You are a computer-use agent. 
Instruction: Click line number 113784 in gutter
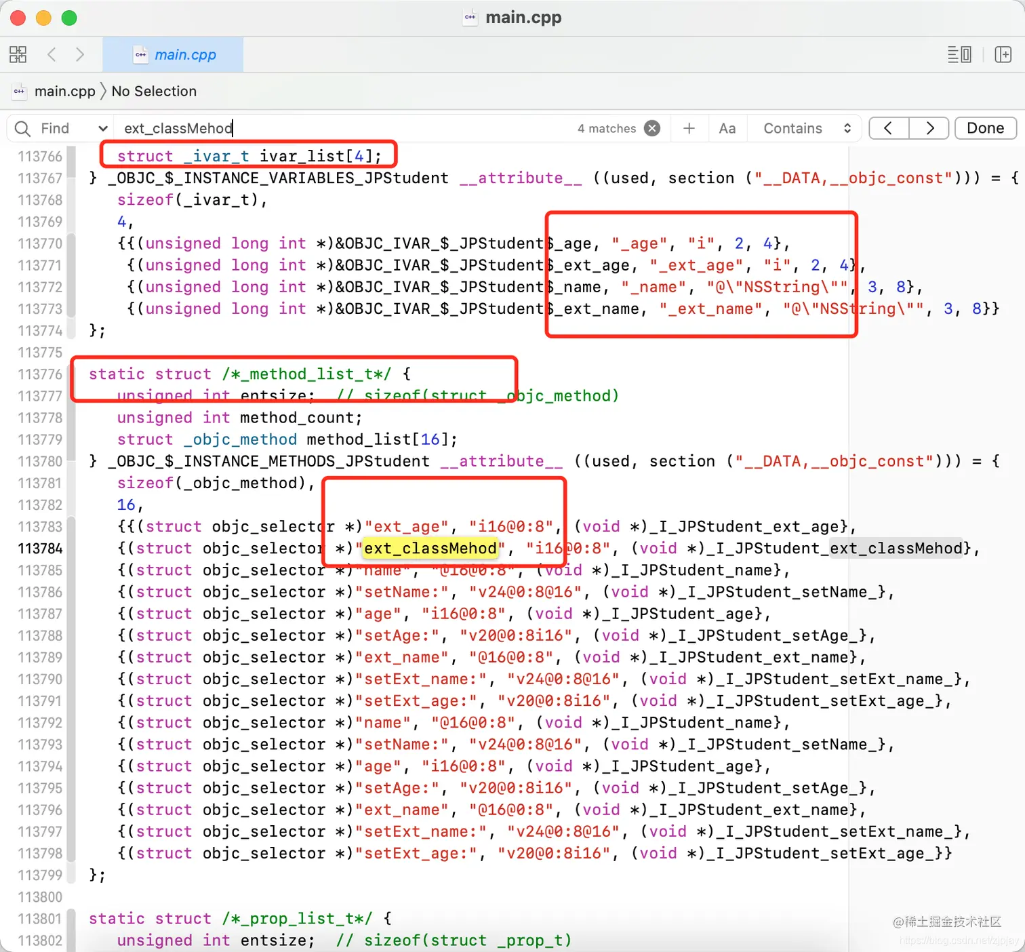(40, 549)
